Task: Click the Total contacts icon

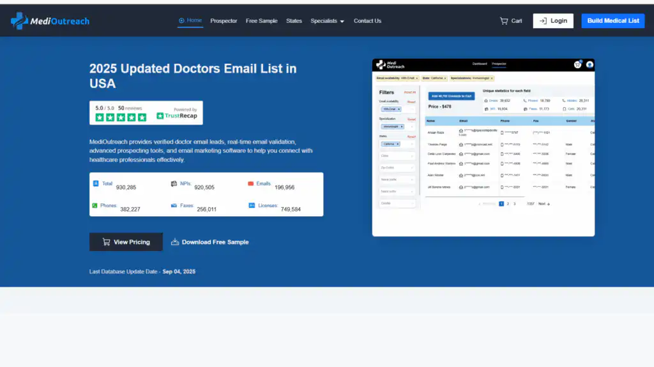Action: (x=96, y=183)
